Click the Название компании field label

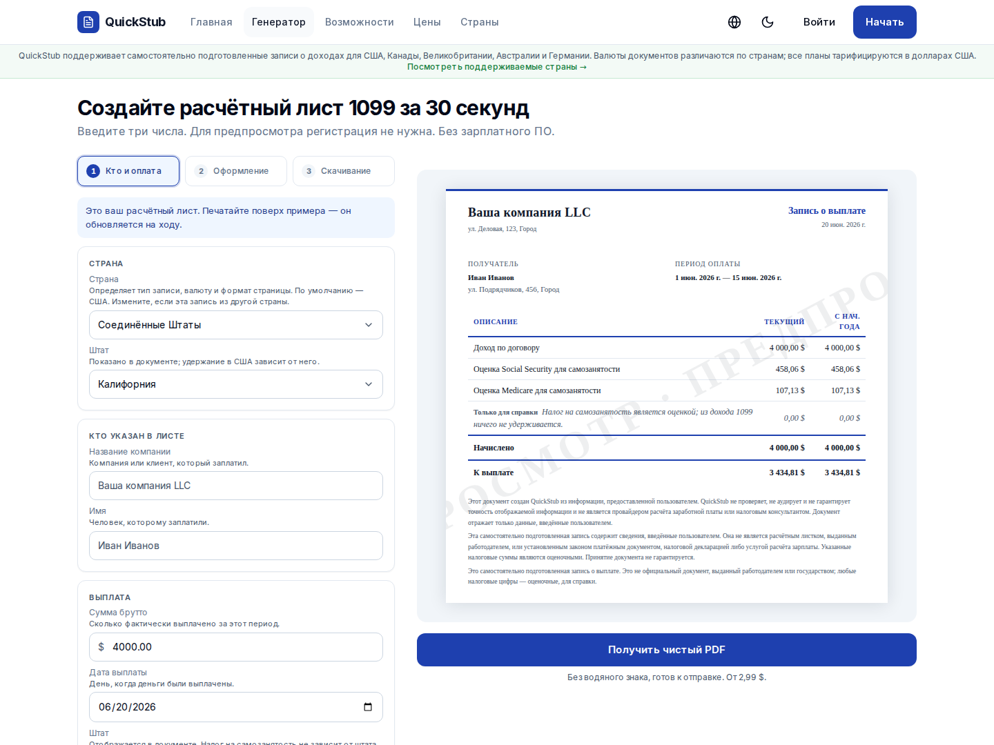[130, 452]
